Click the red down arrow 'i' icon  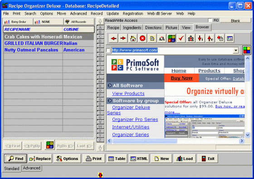point(200,39)
